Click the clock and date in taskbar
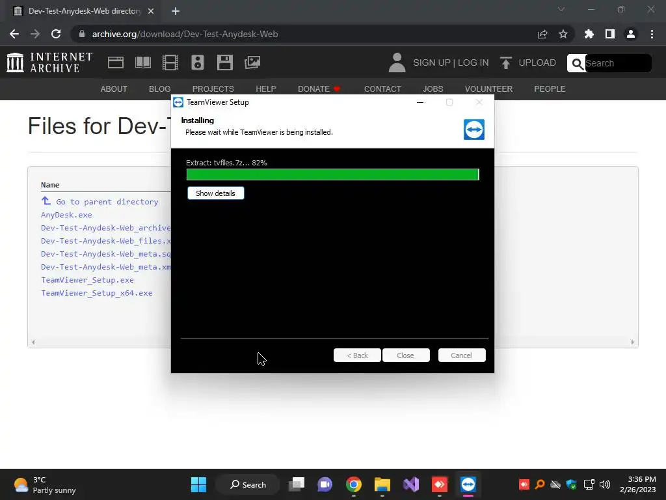Image resolution: width=666 pixels, height=500 pixels. coord(638,484)
